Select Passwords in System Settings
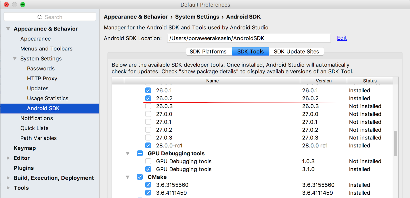Viewport: 410px width, 198px height. (41, 69)
